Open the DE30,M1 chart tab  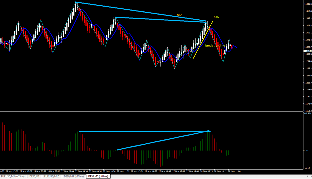coord(34,176)
